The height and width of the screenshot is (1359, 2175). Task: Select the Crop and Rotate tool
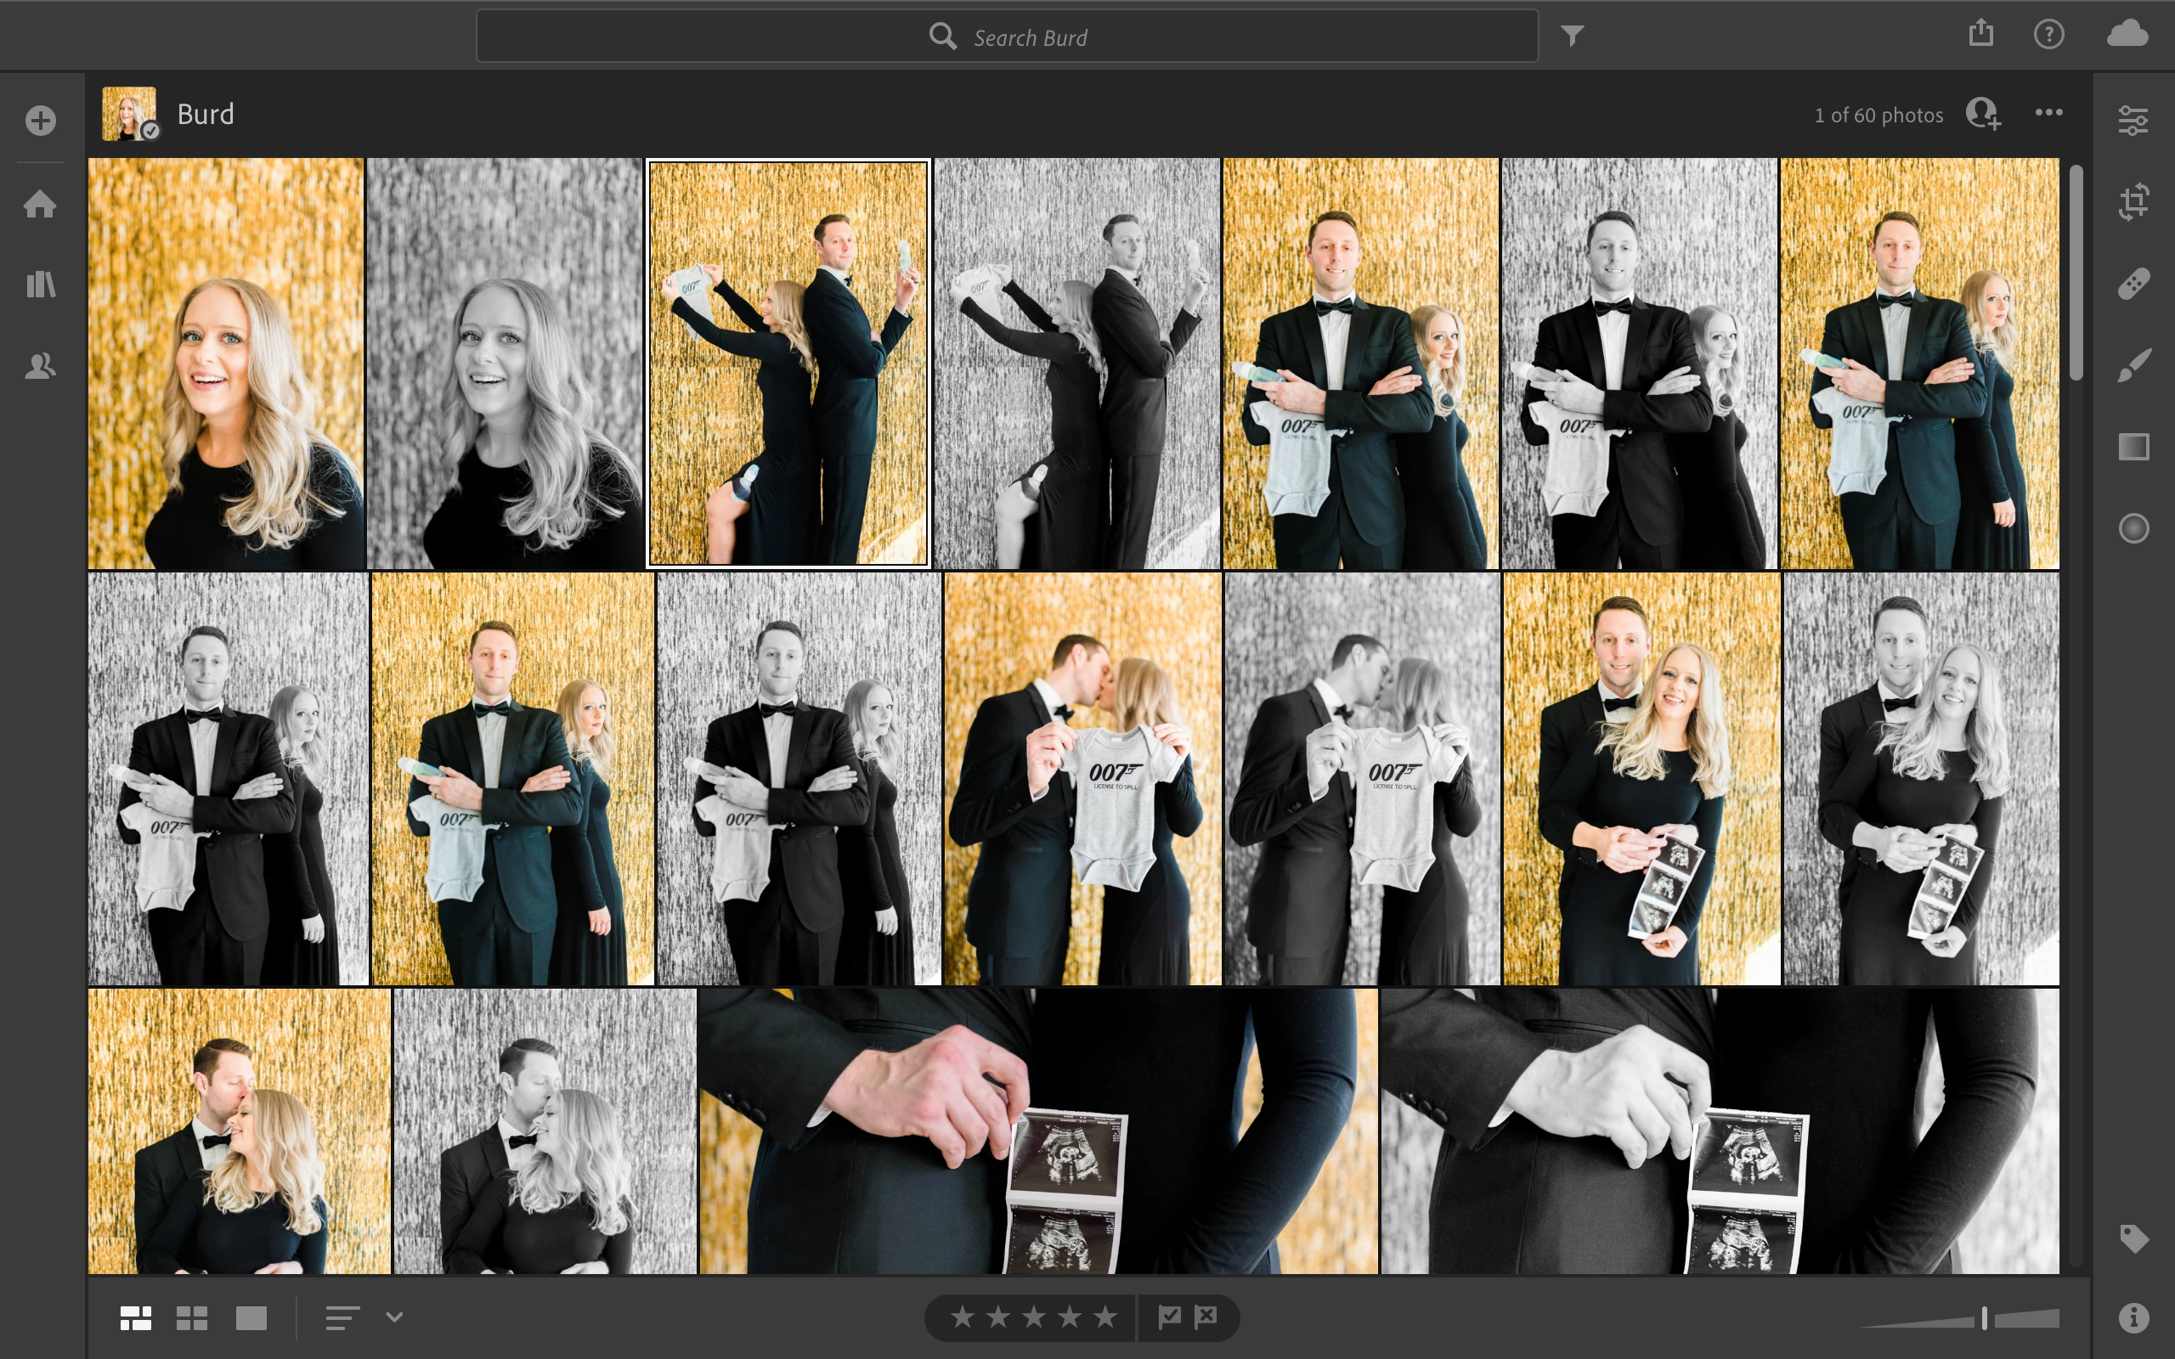(x=2133, y=201)
